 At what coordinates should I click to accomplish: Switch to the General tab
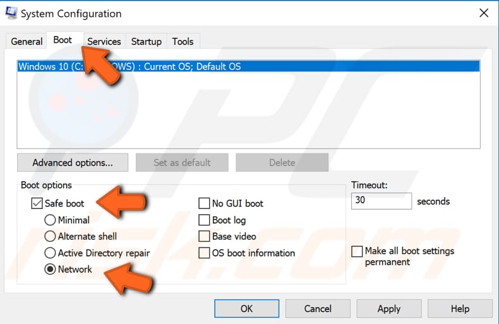(27, 42)
